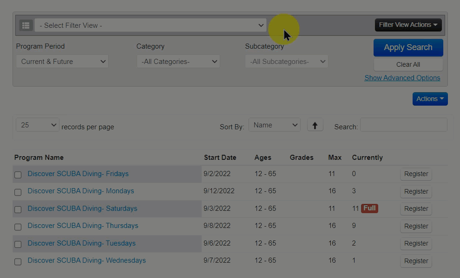The height and width of the screenshot is (278, 460).
Task: Open Discover SCUBA Diving- Saturdays program
Action: (x=82, y=208)
